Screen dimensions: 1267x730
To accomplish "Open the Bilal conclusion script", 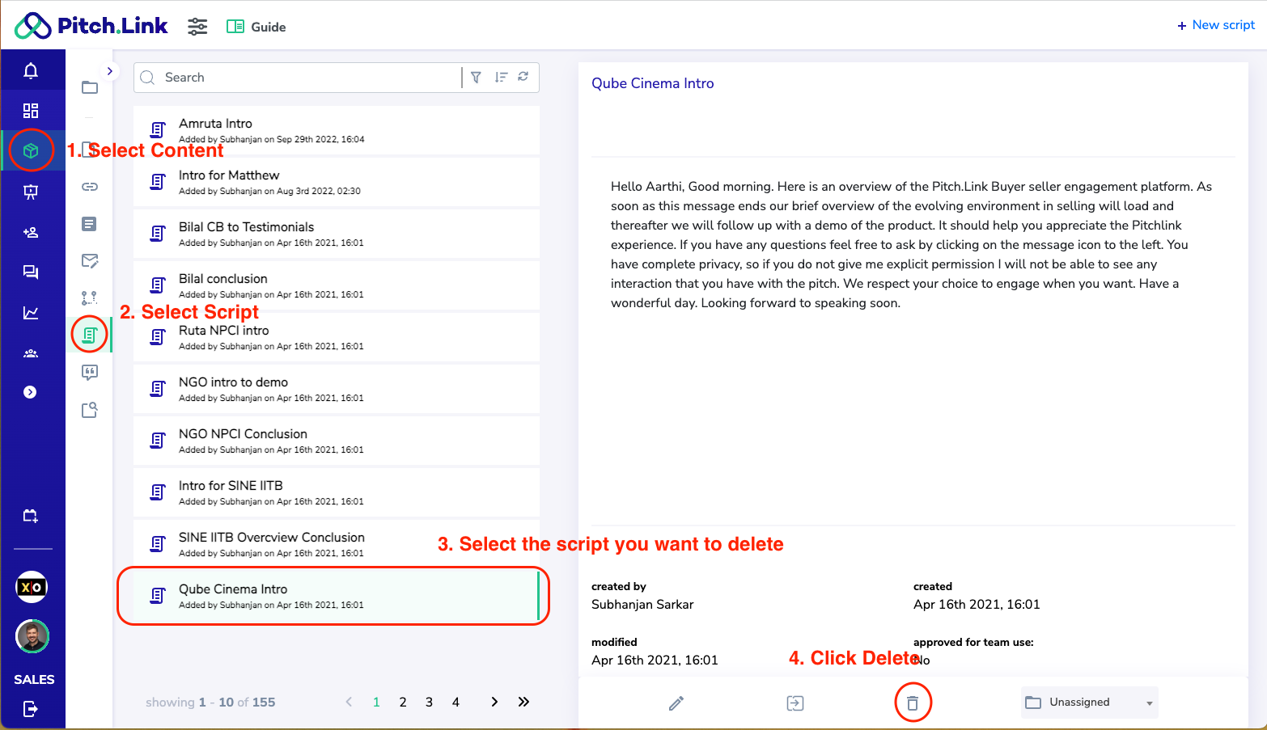I will 337,285.
